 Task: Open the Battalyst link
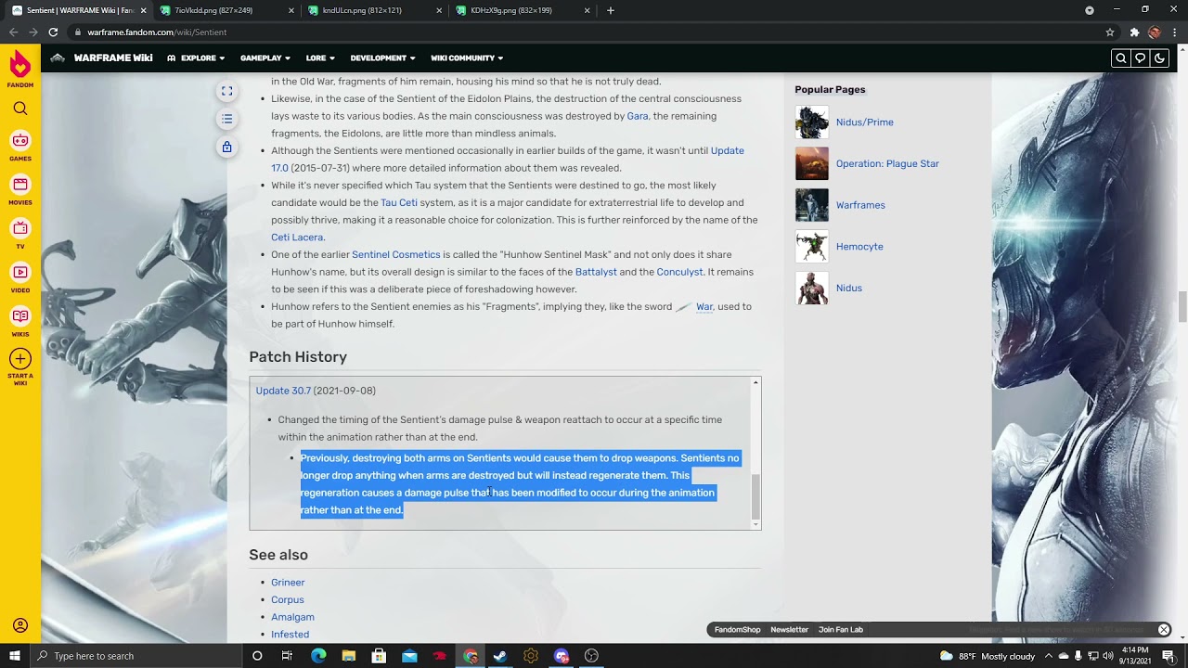596,272
